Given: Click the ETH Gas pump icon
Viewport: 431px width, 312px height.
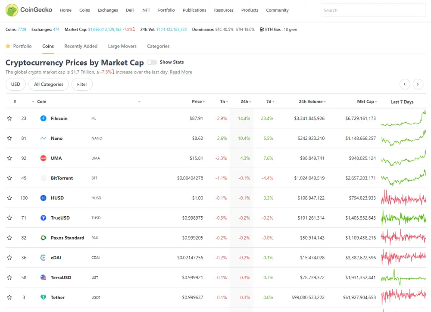Looking at the screenshot, I should [262, 29].
